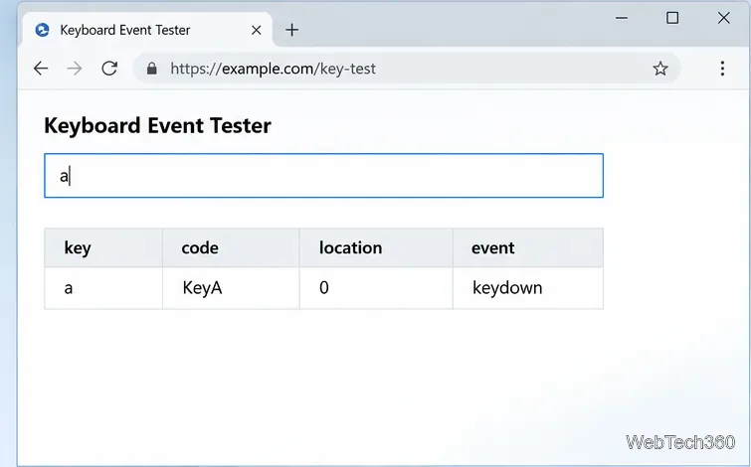Image resolution: width=751 pixels, height=467 pixels.
Task: Select the Keyboard Event Tester tab
Action: (x=147, y=30)
